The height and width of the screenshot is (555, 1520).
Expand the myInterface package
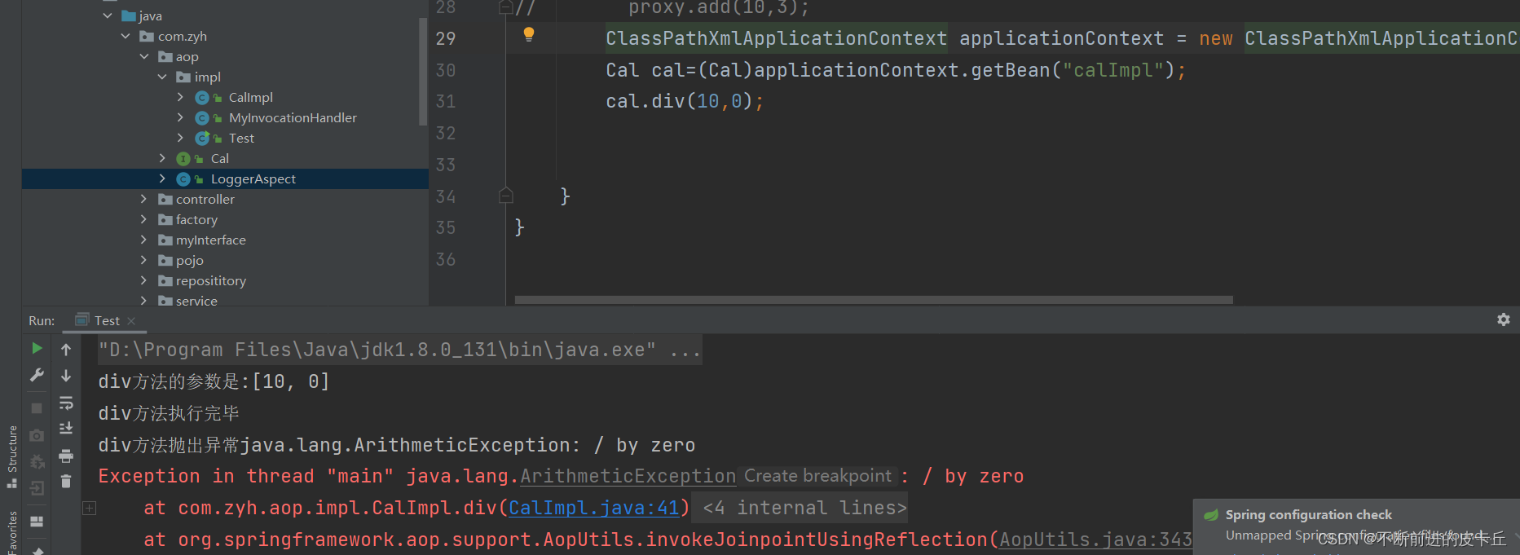[x=144, y=240]
